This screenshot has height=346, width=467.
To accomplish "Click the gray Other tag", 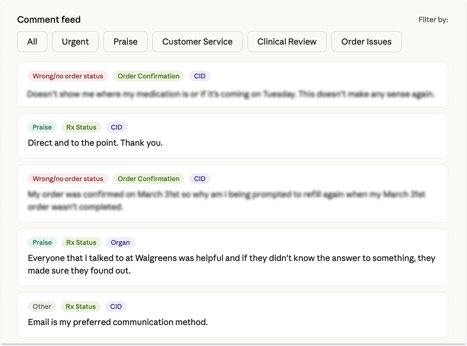I will 42,306.
